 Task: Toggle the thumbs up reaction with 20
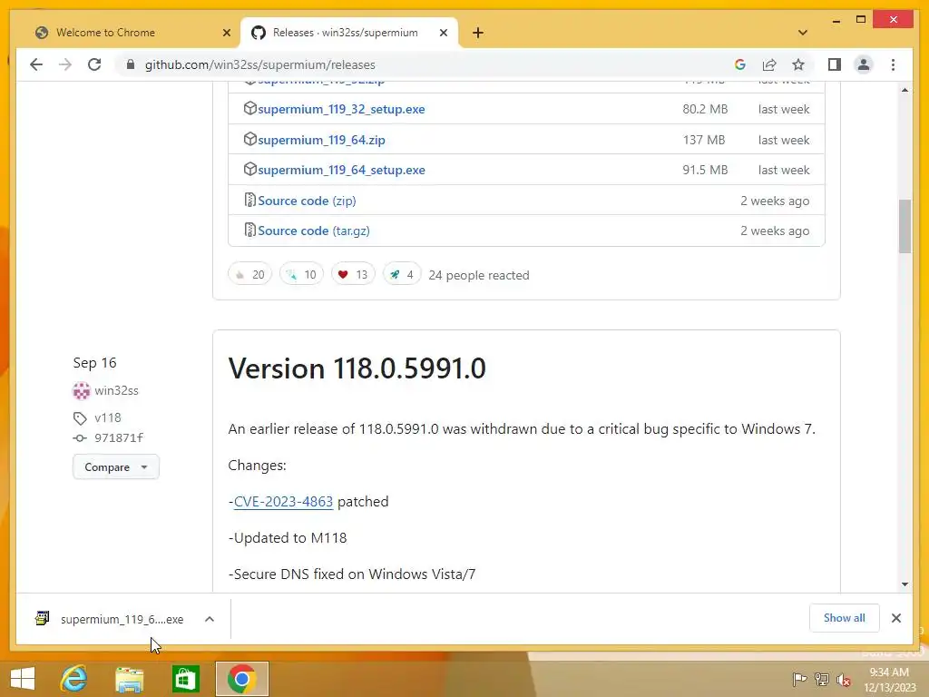tap(249, 274)
